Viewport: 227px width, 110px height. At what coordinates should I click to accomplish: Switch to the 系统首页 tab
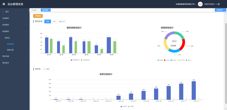point(34,10)
